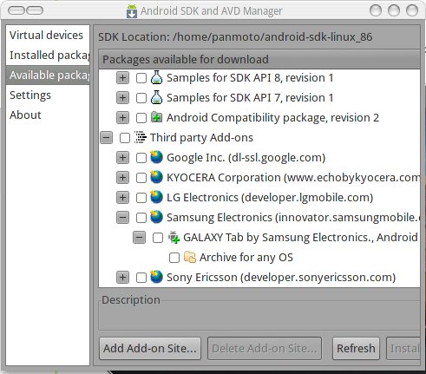
Task: Click the Third party Add-ons icon
Action: coord(141,137)
